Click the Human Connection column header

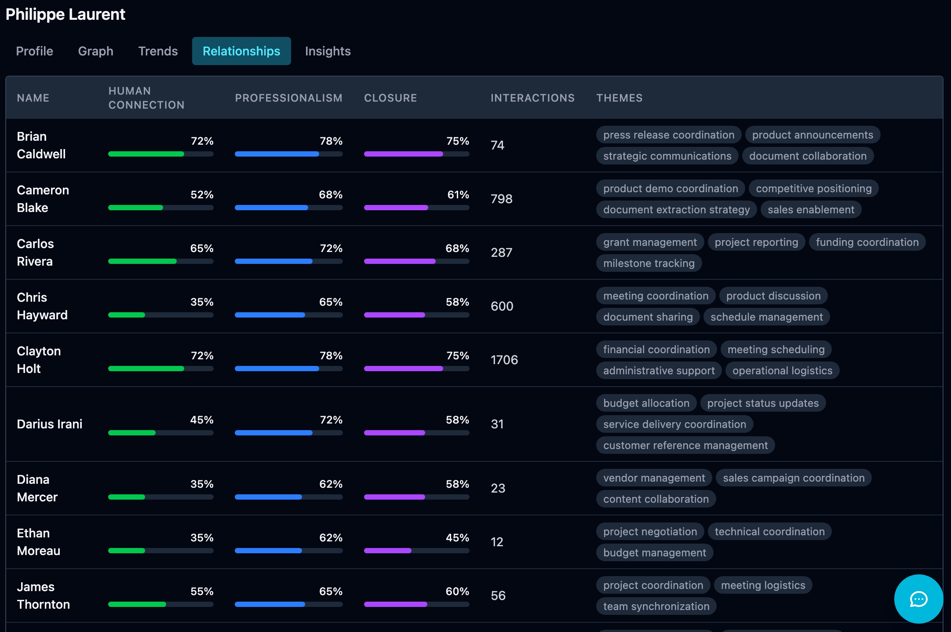(x=146, y=98)
